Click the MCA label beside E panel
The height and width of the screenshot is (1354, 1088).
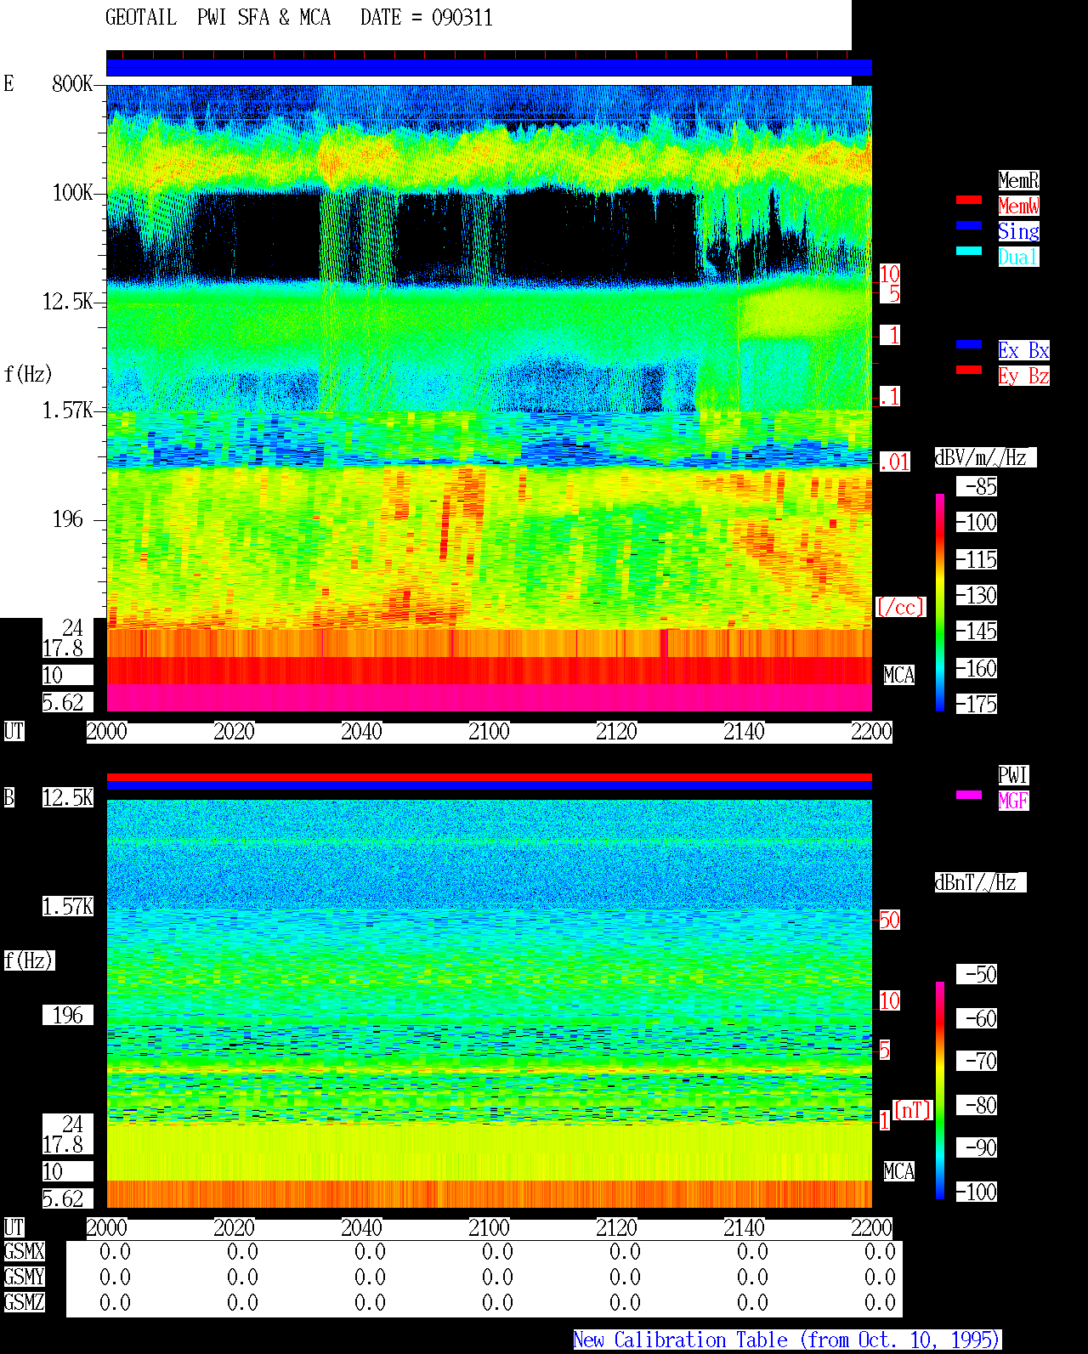(x=899, y=675)
